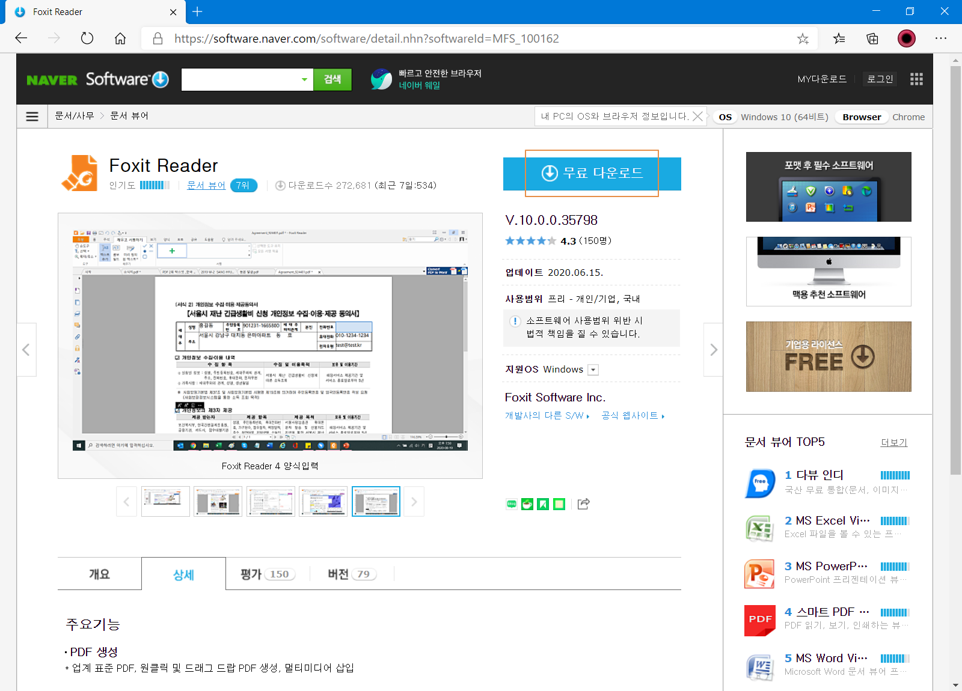Open the favorites list
The image size is (962, 691).
pos(839,38)
